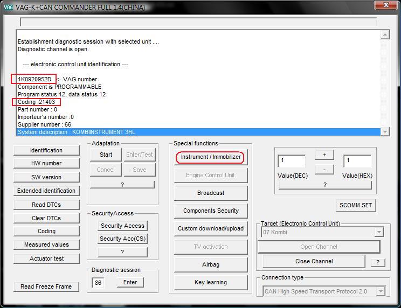
Task: Click the Engine Control Unit button
Action: (x=211, y=176)
